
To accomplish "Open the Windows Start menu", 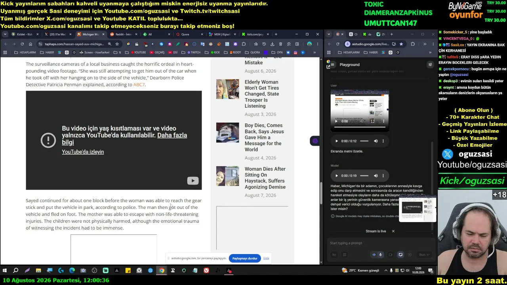I will (5, 271).
